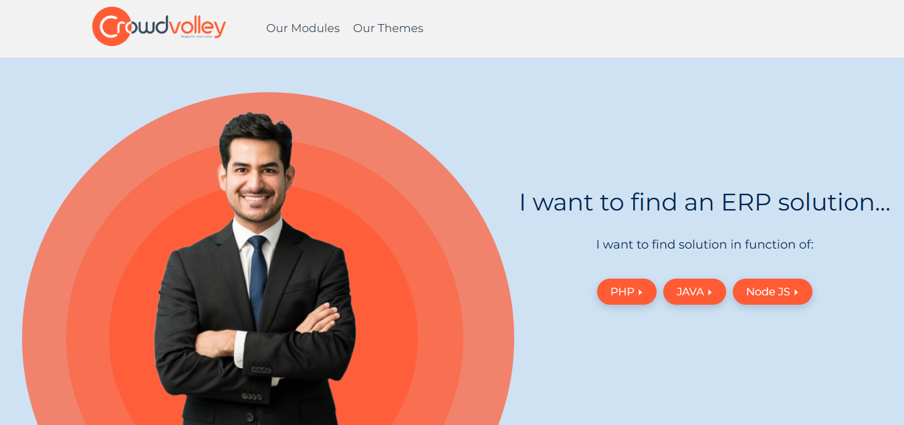904x425 pixels.
Task: Open the Our Themes menu item
Action: click(388, 28)
